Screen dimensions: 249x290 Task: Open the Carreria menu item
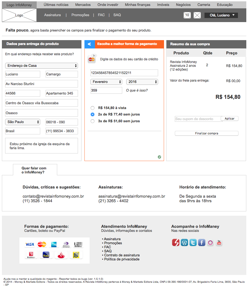(204, 5)
